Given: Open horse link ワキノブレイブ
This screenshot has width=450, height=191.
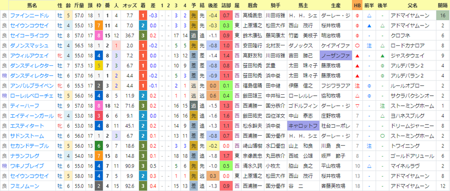Looking at the screenshot, I should (27, 166).
